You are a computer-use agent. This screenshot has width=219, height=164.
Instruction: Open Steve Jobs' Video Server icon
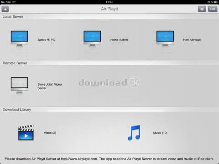pyautogui.click(x=20, y=85)
